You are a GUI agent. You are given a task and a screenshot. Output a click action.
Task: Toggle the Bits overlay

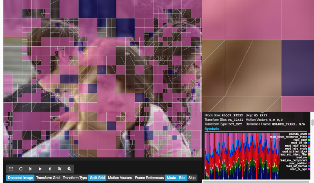182,178
